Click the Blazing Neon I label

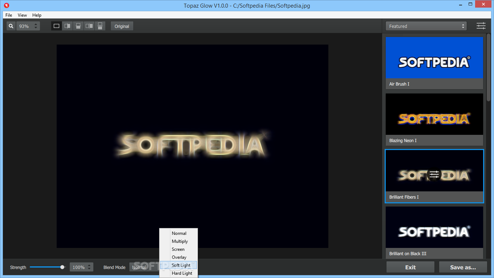coord(403,141)
